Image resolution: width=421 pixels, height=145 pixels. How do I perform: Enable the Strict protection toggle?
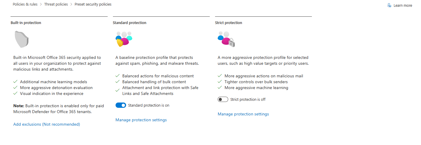pos(223,99)
